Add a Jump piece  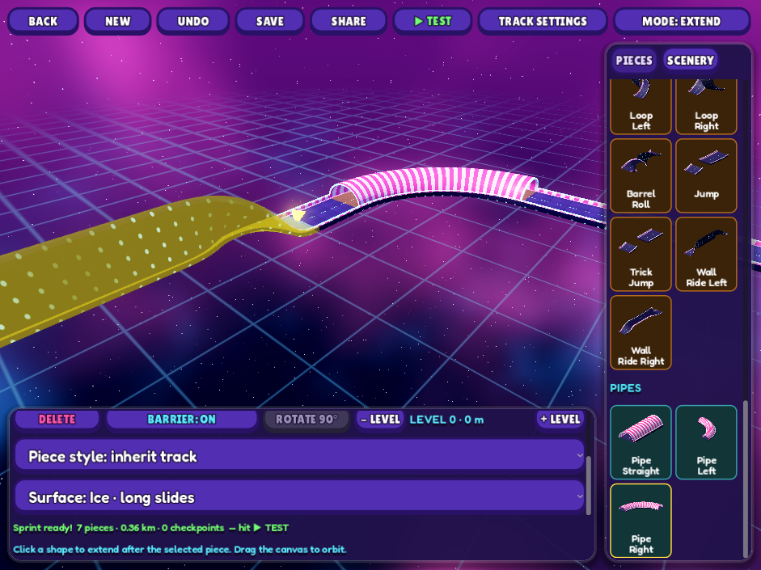(x=706, y=175)
